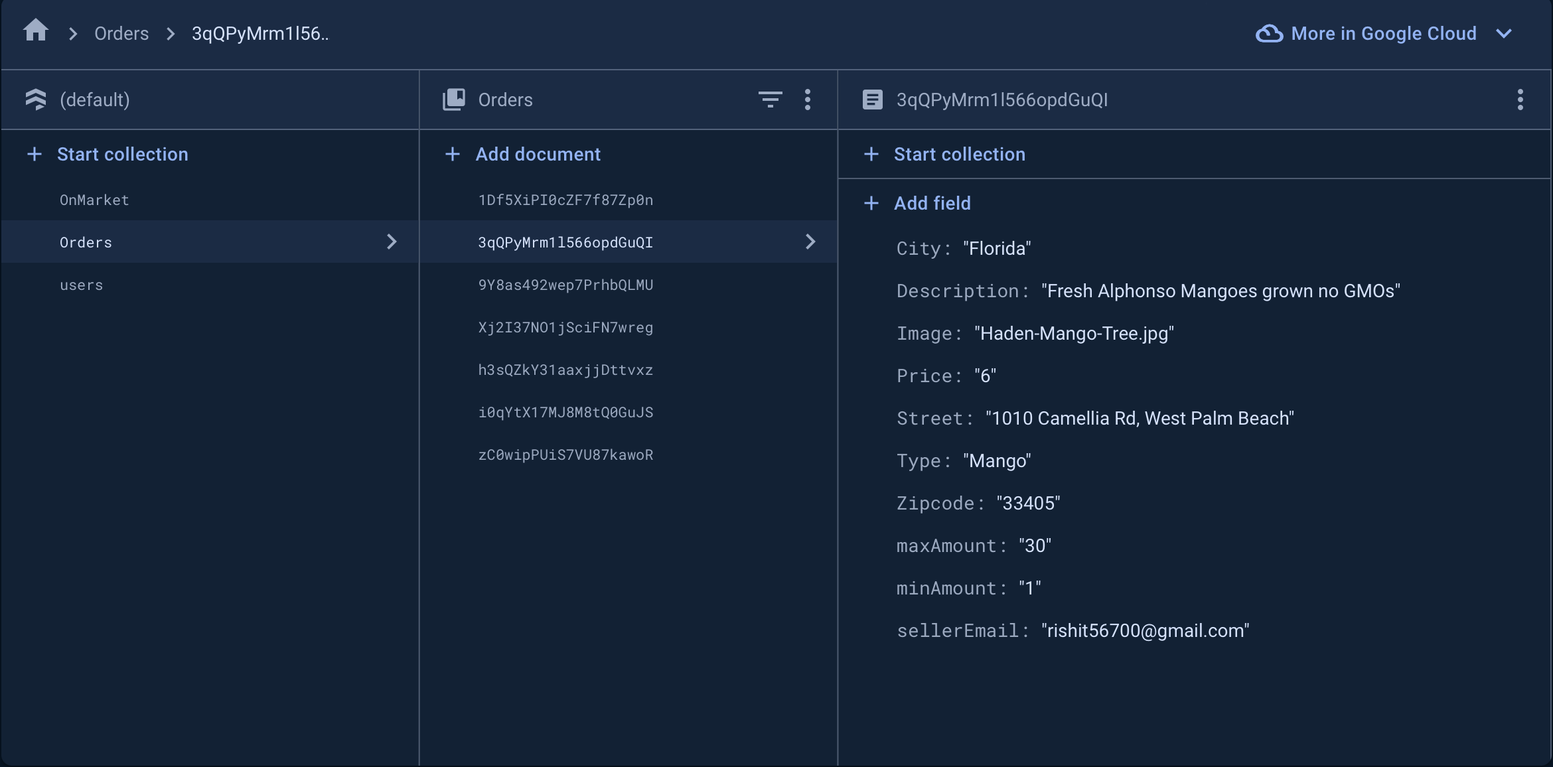Click the Google Cloud icon
The width and height of the screenshot is (1553, 767).
(x=1269, y=33)
